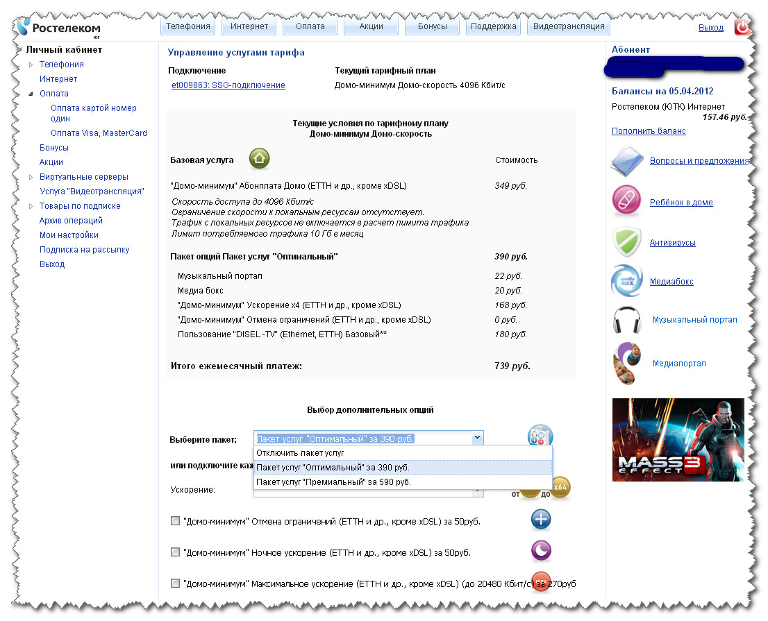Click the Ростелеком logo
768x621 pixels.
58,27
